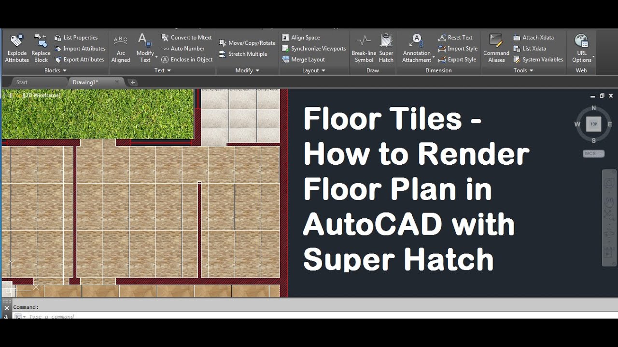Open the Modify Text dropdown arrow

pyautogui.click(x=156, y=58)
